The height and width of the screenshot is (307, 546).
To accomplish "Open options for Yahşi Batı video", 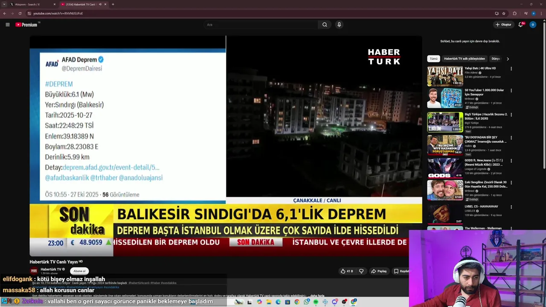I will click(x=511, y=69).
